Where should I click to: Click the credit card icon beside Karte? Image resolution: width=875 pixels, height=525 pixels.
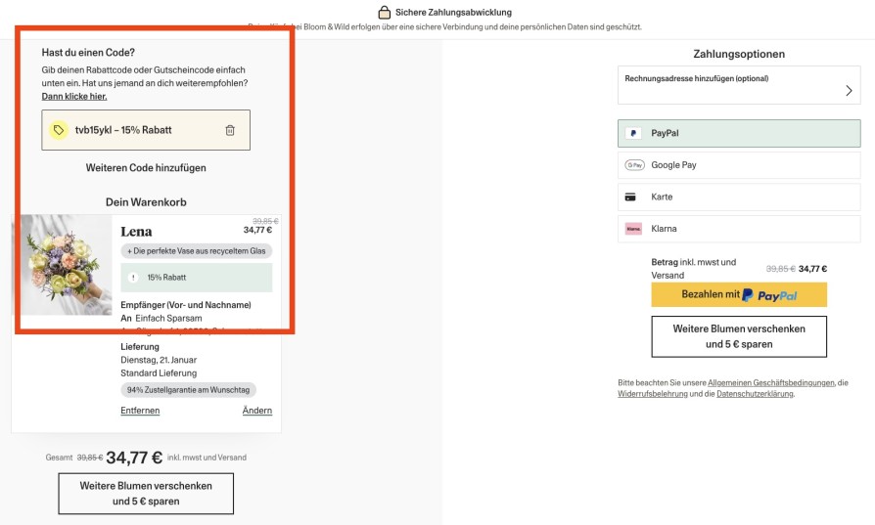tap(630, 197)
